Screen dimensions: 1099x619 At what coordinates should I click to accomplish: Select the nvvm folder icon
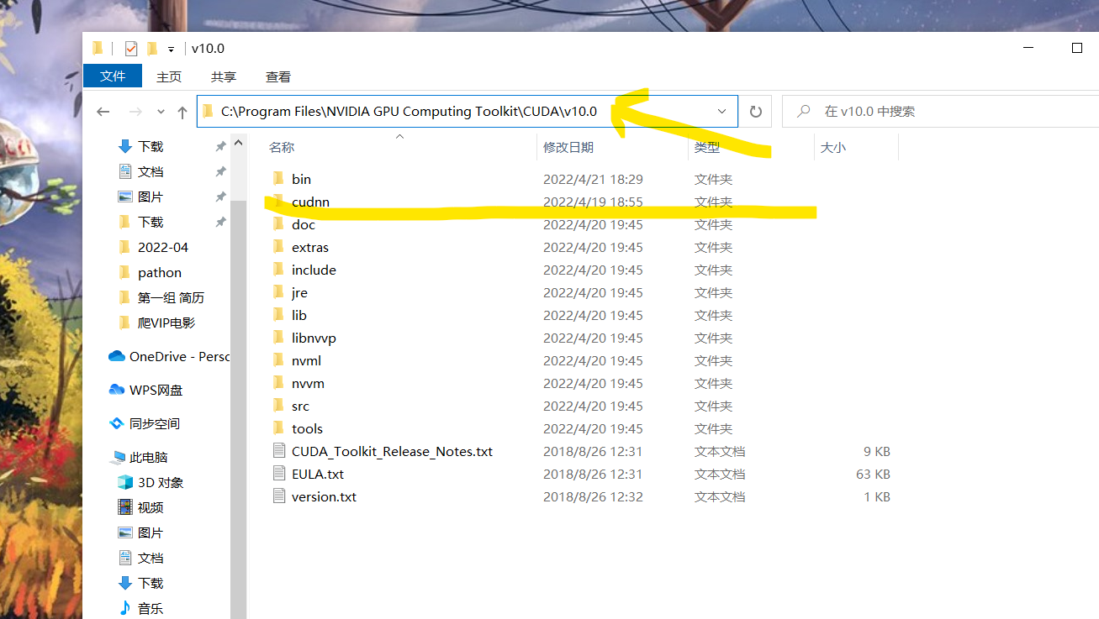coord(279,383)
